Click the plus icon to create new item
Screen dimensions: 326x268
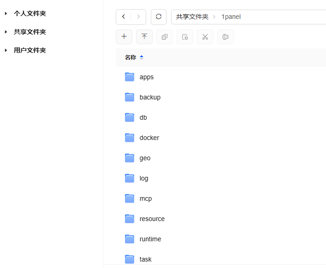click(x=124, y=37)
